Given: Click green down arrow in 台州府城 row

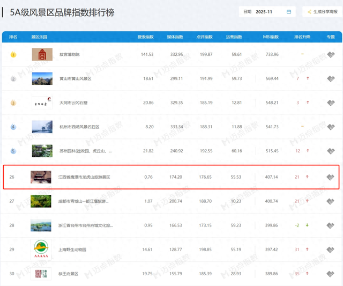Looking at the screenshot, I should pos(307,225).
